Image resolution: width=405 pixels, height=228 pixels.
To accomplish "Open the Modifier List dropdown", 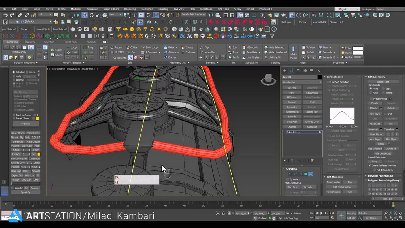I will click(302, 82).
